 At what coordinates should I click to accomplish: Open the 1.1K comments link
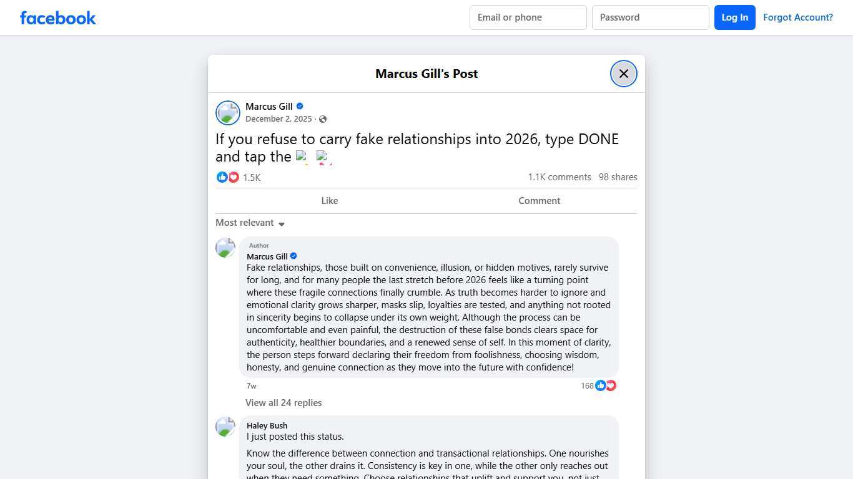click(559, 177)
